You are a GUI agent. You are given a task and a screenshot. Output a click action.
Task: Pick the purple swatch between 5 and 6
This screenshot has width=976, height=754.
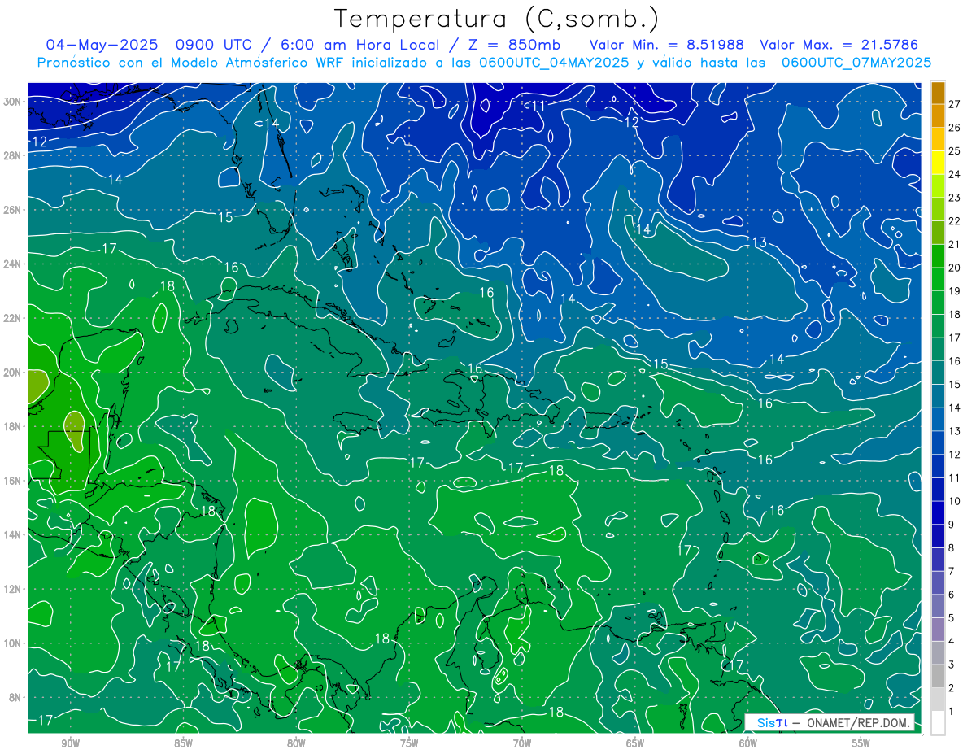pos(938,606)
